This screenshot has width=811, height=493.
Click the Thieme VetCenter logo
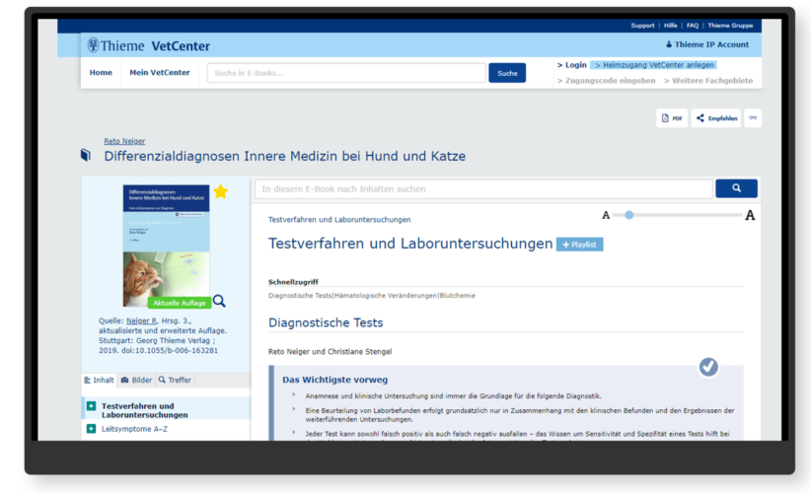148,46
